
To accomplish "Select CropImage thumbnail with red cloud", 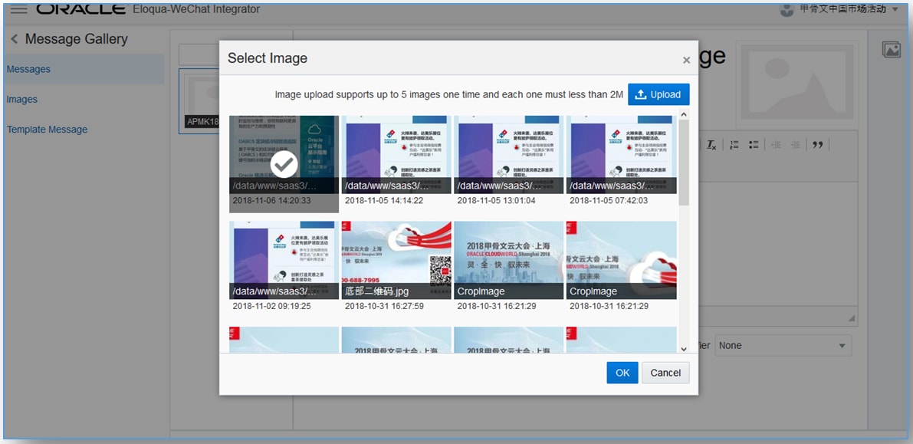I will pyautogui.click(x=621, y=260).
